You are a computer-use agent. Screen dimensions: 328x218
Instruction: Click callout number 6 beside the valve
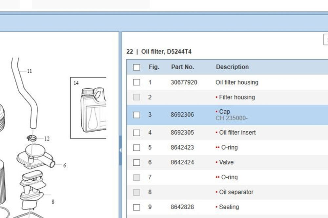65,166
